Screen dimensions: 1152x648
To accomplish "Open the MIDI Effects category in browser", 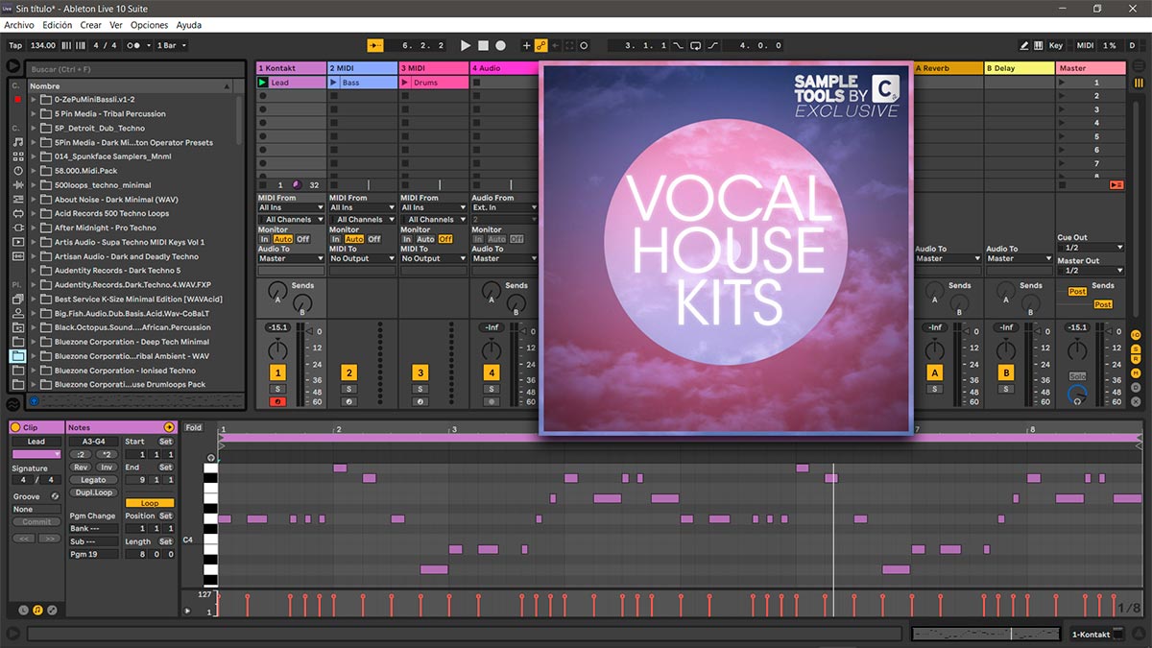I will (18, 199).
